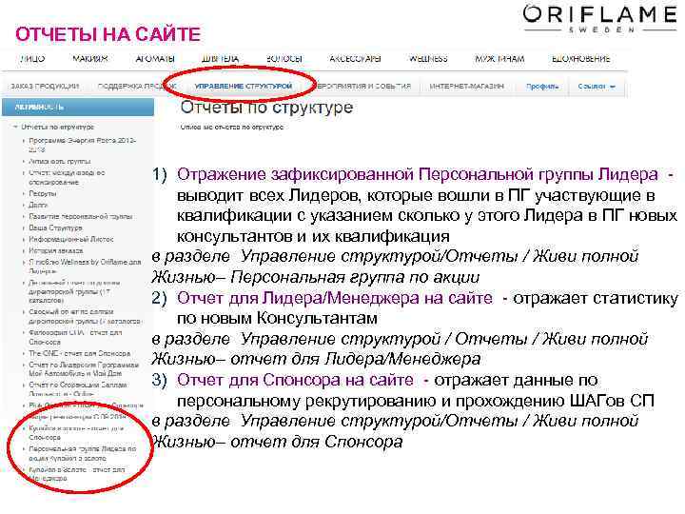Open the Долги report link
This screenshot has width=685, height=514.
(x=38, y=205)
